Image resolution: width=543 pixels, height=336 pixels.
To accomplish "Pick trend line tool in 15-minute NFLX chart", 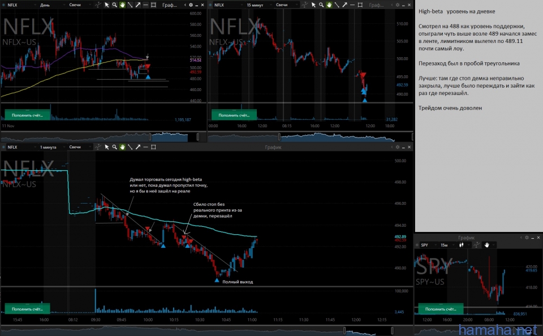I will coord(337,5).
